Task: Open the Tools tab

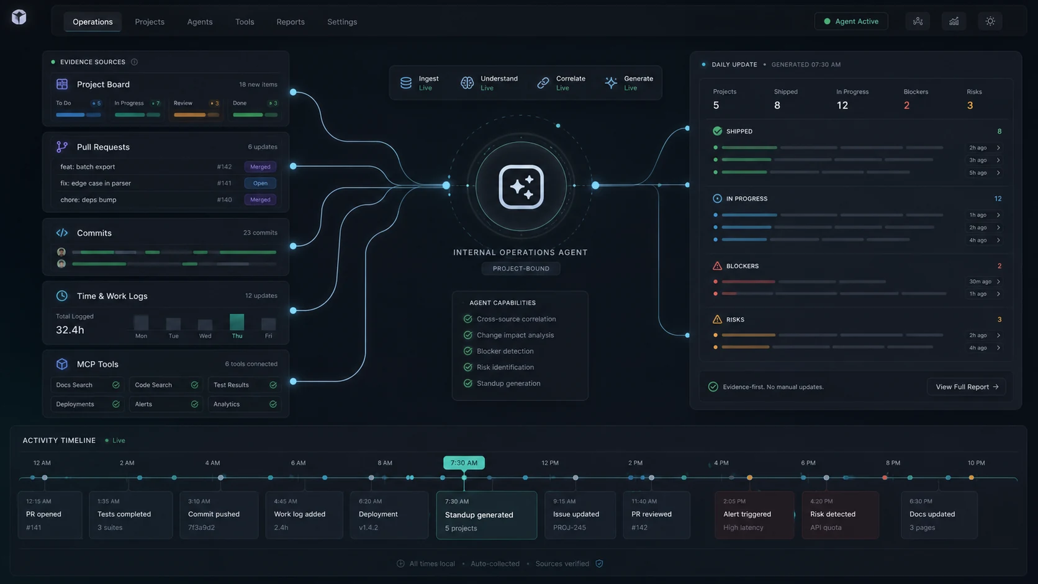Action: [245, 22]
